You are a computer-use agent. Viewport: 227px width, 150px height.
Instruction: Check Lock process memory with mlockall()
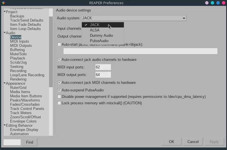pos(59,103)
